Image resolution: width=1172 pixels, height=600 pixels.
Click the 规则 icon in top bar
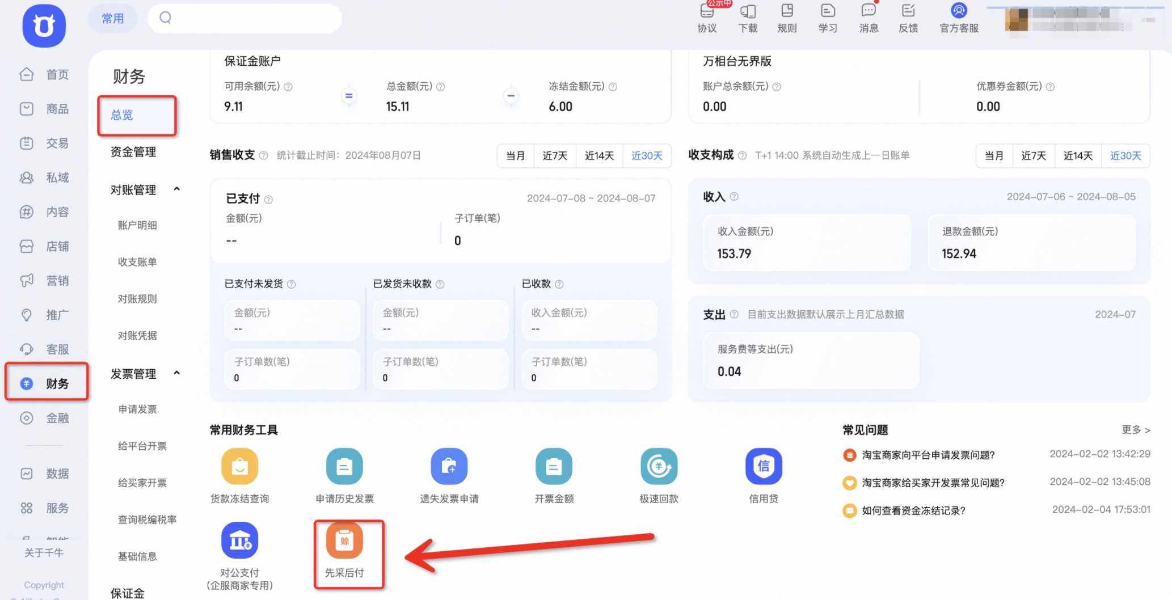point(787,11)
